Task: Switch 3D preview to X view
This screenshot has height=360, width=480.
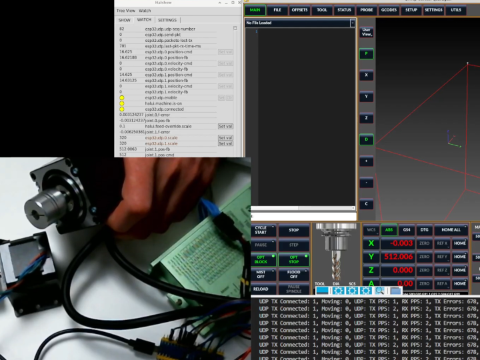Action: [366, 75]
